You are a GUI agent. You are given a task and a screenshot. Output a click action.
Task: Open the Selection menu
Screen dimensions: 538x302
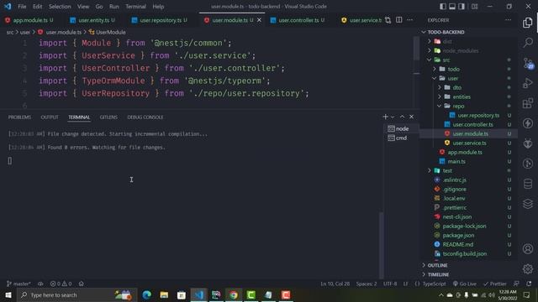click(60, 7)
